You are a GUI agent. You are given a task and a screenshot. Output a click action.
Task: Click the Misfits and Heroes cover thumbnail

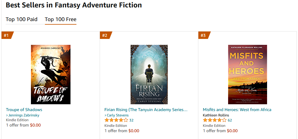click(247, 75)
